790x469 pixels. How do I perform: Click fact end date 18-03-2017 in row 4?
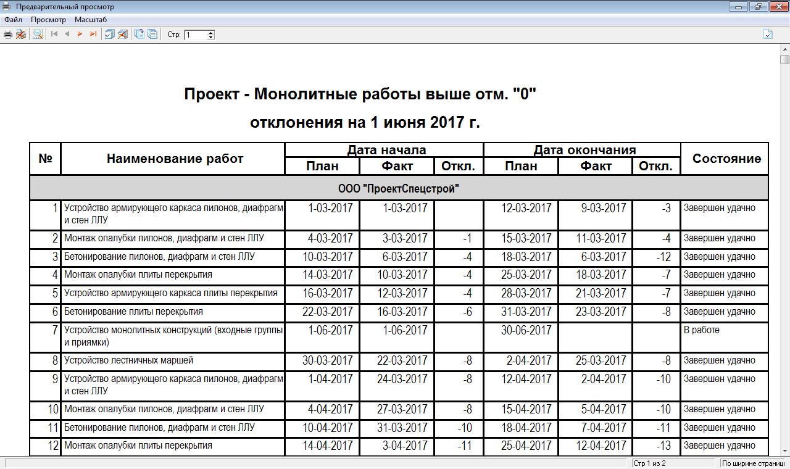[x=601, y=275]
